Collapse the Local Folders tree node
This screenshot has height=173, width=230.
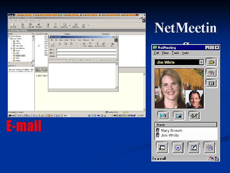point(9,39)
